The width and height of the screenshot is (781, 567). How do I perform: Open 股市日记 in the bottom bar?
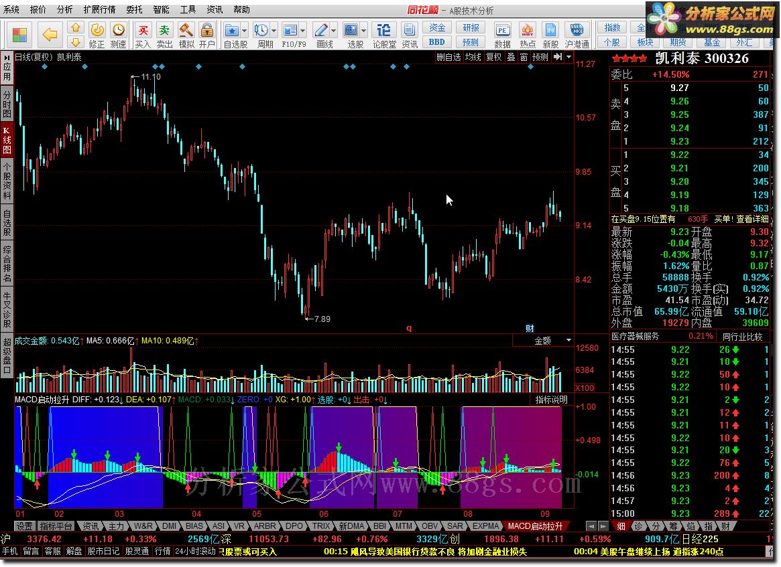tap(104, 551)
